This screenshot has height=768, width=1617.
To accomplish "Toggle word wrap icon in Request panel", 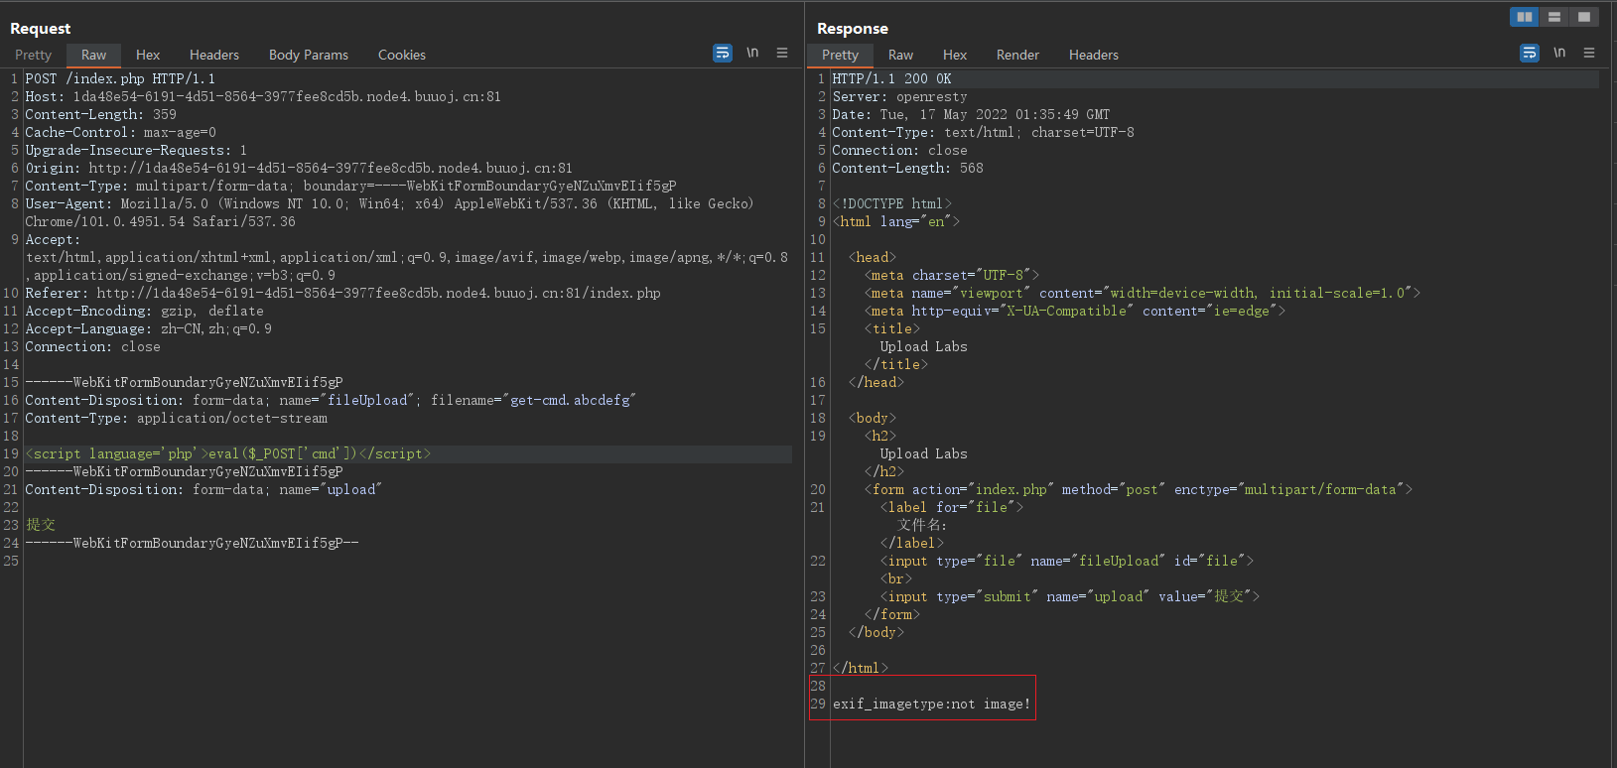I will [x=723, y=53].
